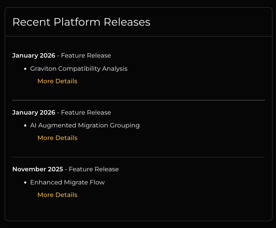This screenshot has height=228, width=276.
Task: Click divider below Graviton entry's More Details
Action: click(139, 100)
